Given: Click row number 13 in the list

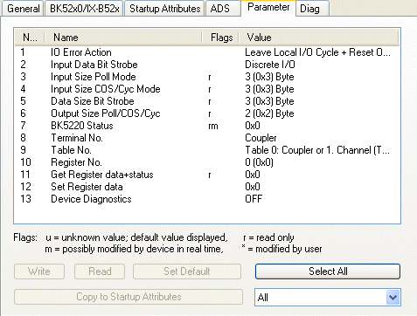Looking at the screenshot, I should (25, 199).
